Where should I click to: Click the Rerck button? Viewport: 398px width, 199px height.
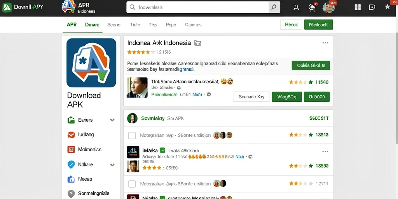[291, 24]
